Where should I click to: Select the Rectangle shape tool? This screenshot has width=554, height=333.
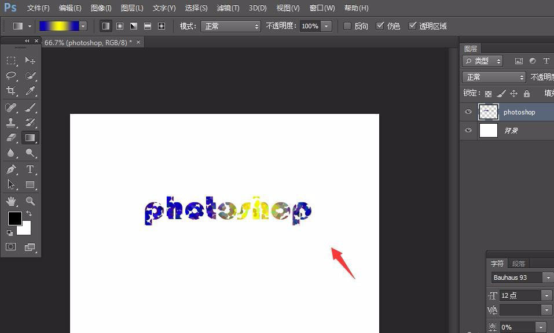(x=30, y=184)
